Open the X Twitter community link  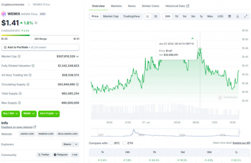(x=44, y=155)
